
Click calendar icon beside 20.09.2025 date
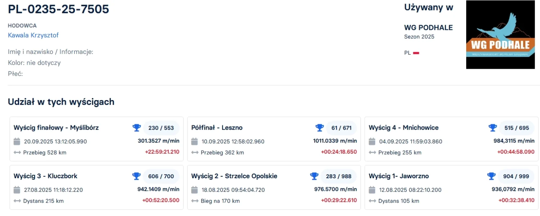pyautogui.click(x=17, y=141)
